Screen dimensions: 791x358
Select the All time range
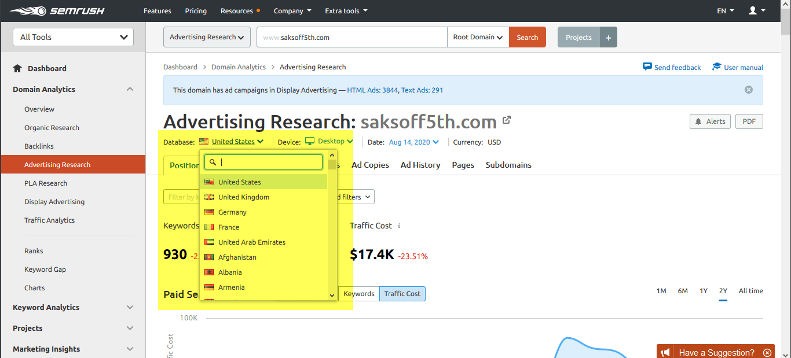click(750, 291)
